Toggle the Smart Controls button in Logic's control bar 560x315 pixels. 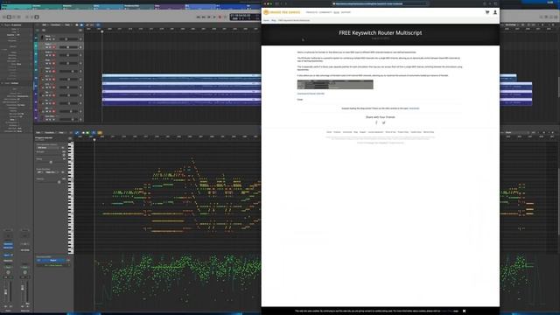click(x=26, y=17)
